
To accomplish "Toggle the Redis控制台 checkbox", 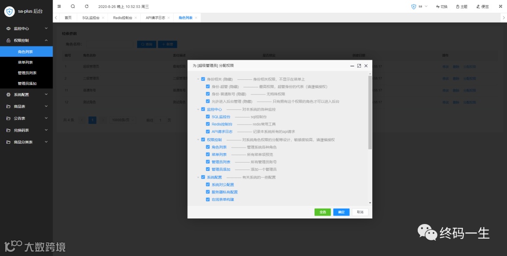I will pos(208,124).
